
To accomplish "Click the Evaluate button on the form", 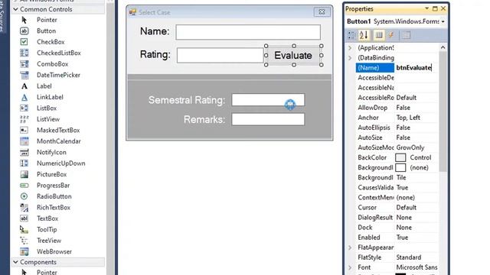I will [x=293, y=56].
